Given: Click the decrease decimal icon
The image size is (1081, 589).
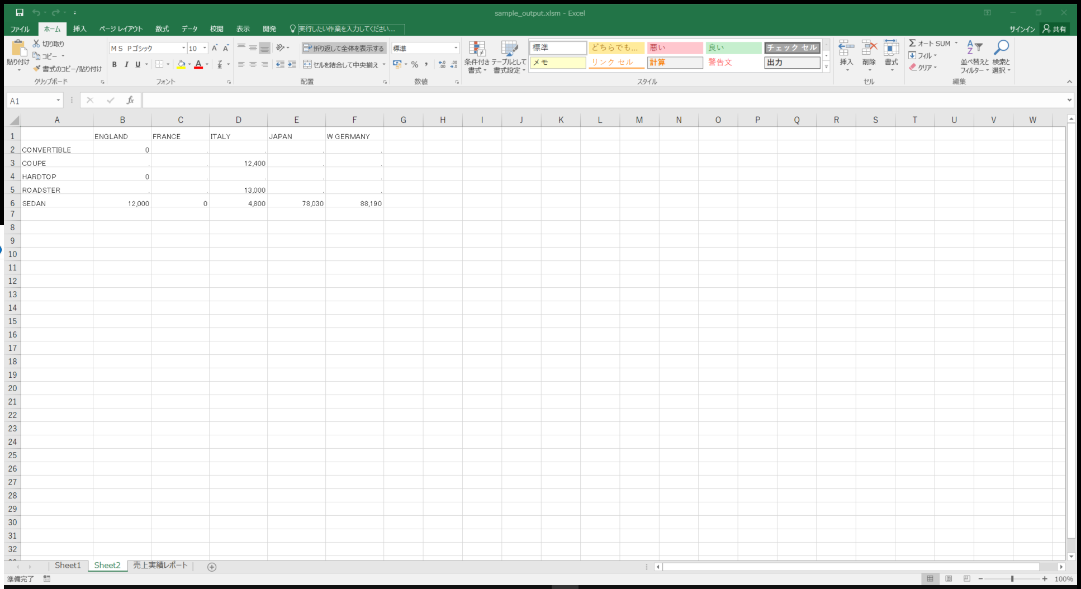Looking at the screenshot, I should tap(454, 64).
